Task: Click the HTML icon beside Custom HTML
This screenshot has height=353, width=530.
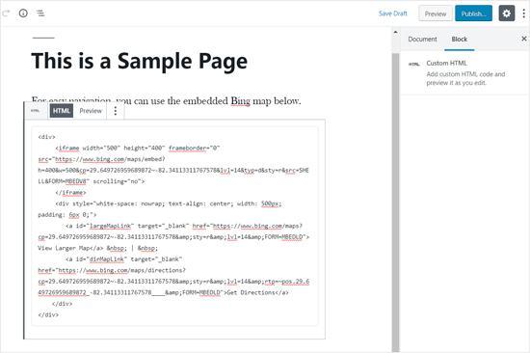Action: coord(414,64)
